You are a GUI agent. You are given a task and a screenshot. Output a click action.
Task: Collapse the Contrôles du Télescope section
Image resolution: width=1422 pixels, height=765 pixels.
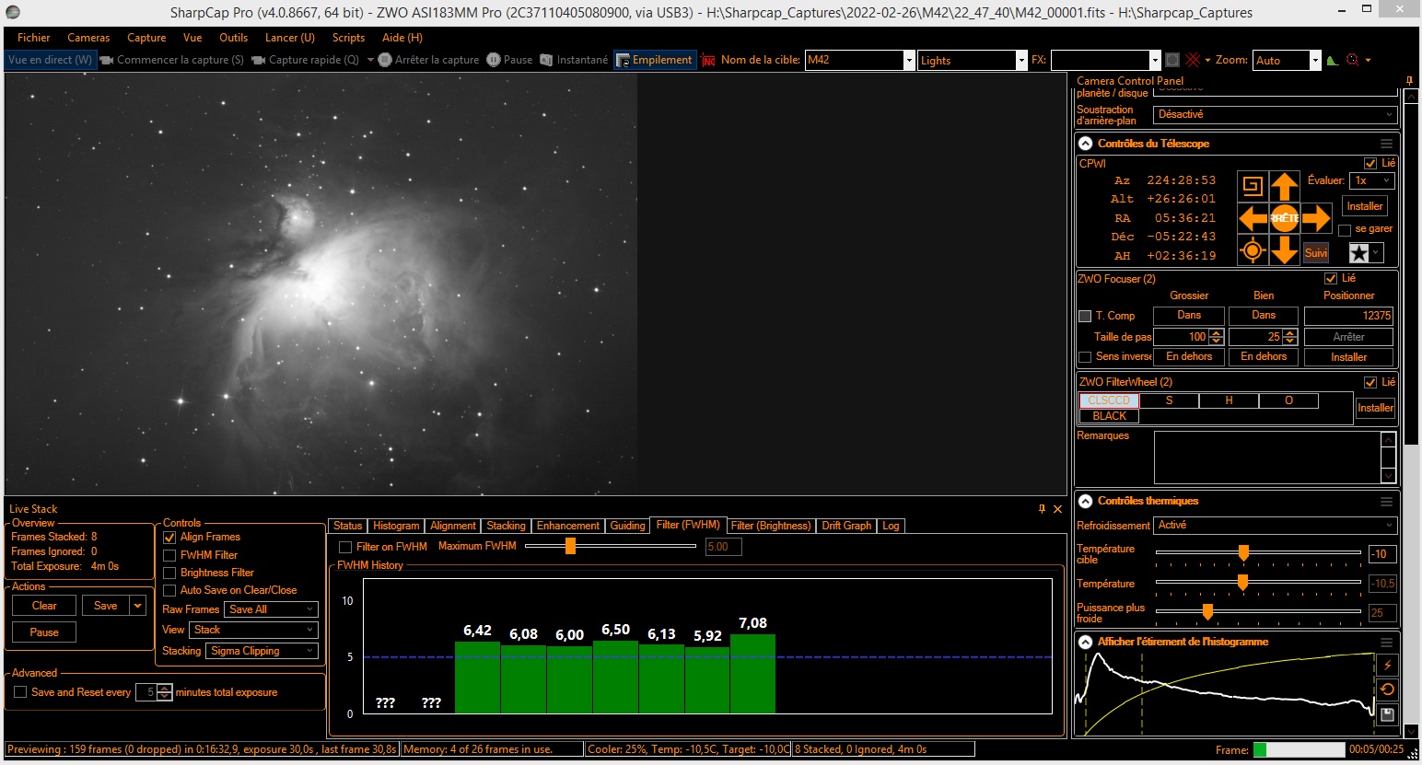point(1086,144)
